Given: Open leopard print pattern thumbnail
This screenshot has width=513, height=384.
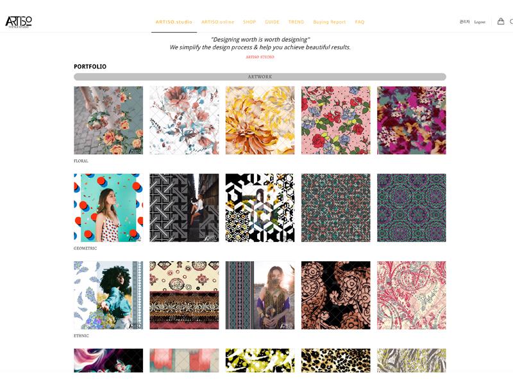Looking at the screenshot, I should point(335,360).
